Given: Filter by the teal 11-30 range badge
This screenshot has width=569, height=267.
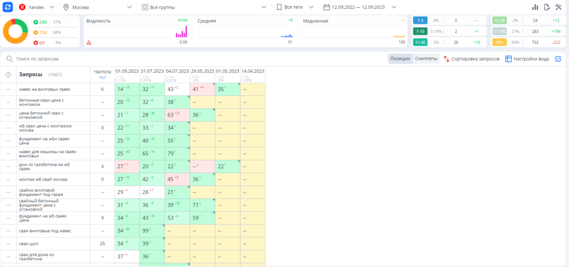Looking at the screenshot, I should (420, 42).
